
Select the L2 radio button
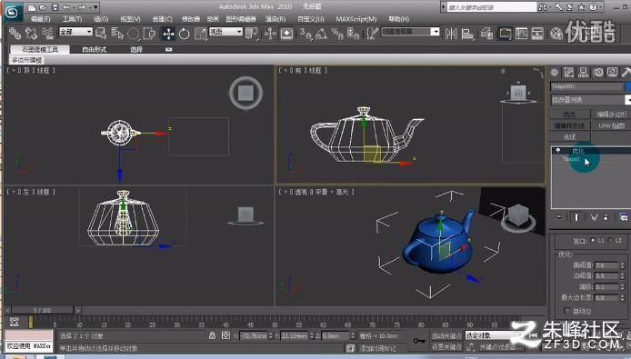tap(610, 240)
